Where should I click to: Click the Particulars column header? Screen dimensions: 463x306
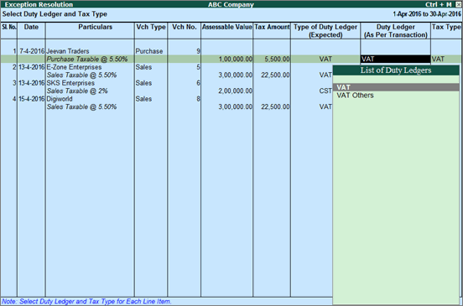pos(95,27)
